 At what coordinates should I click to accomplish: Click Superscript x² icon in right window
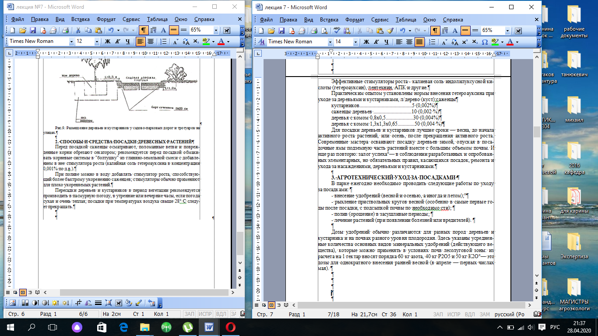(464, 42)
